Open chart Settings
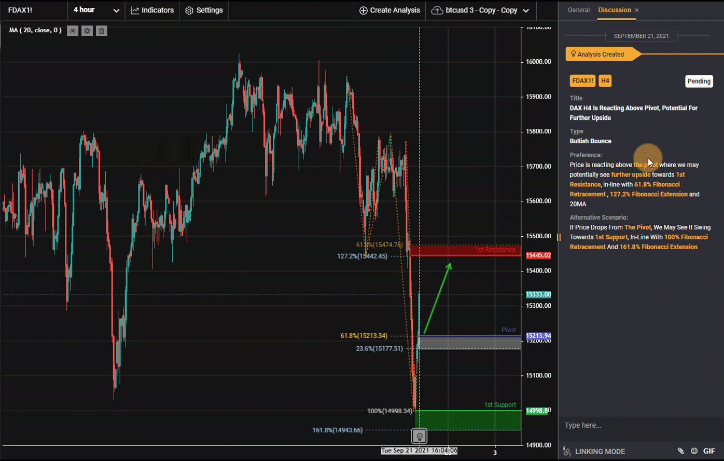This screenshot has height=461, width=724. click(204, 10)
